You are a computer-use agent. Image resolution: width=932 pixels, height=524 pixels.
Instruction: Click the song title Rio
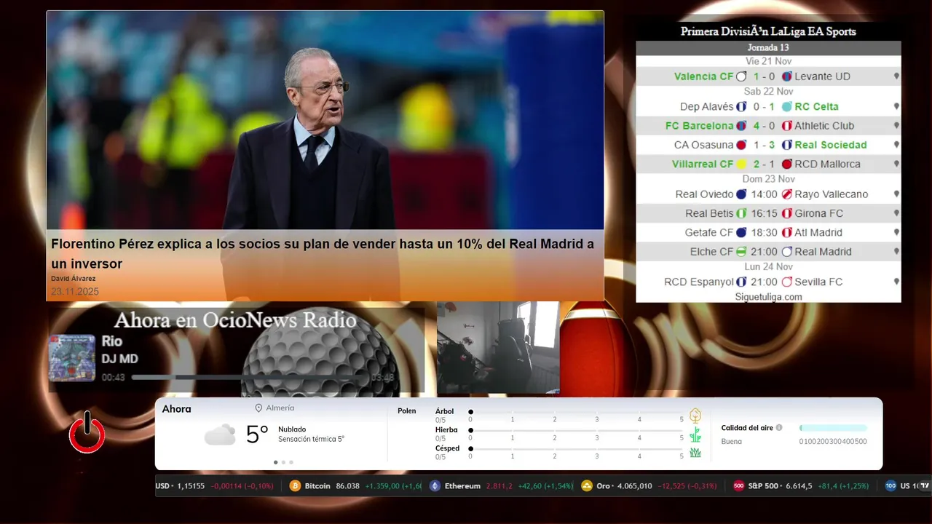(x=111, y=341)
